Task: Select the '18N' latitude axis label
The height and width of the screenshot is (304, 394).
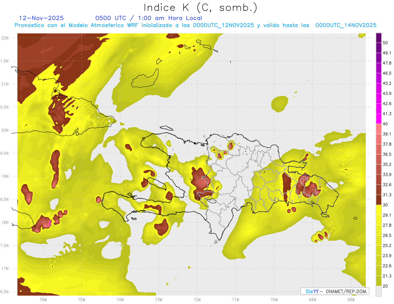Action: (5, 223)
